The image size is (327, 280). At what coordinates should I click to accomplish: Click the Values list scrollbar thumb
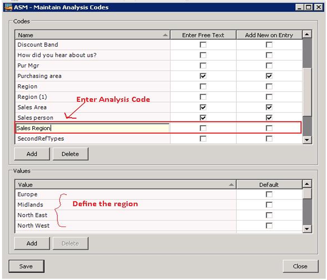tap(307, 194)
